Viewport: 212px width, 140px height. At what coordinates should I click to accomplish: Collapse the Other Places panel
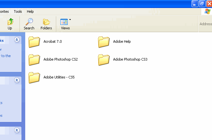17,81
